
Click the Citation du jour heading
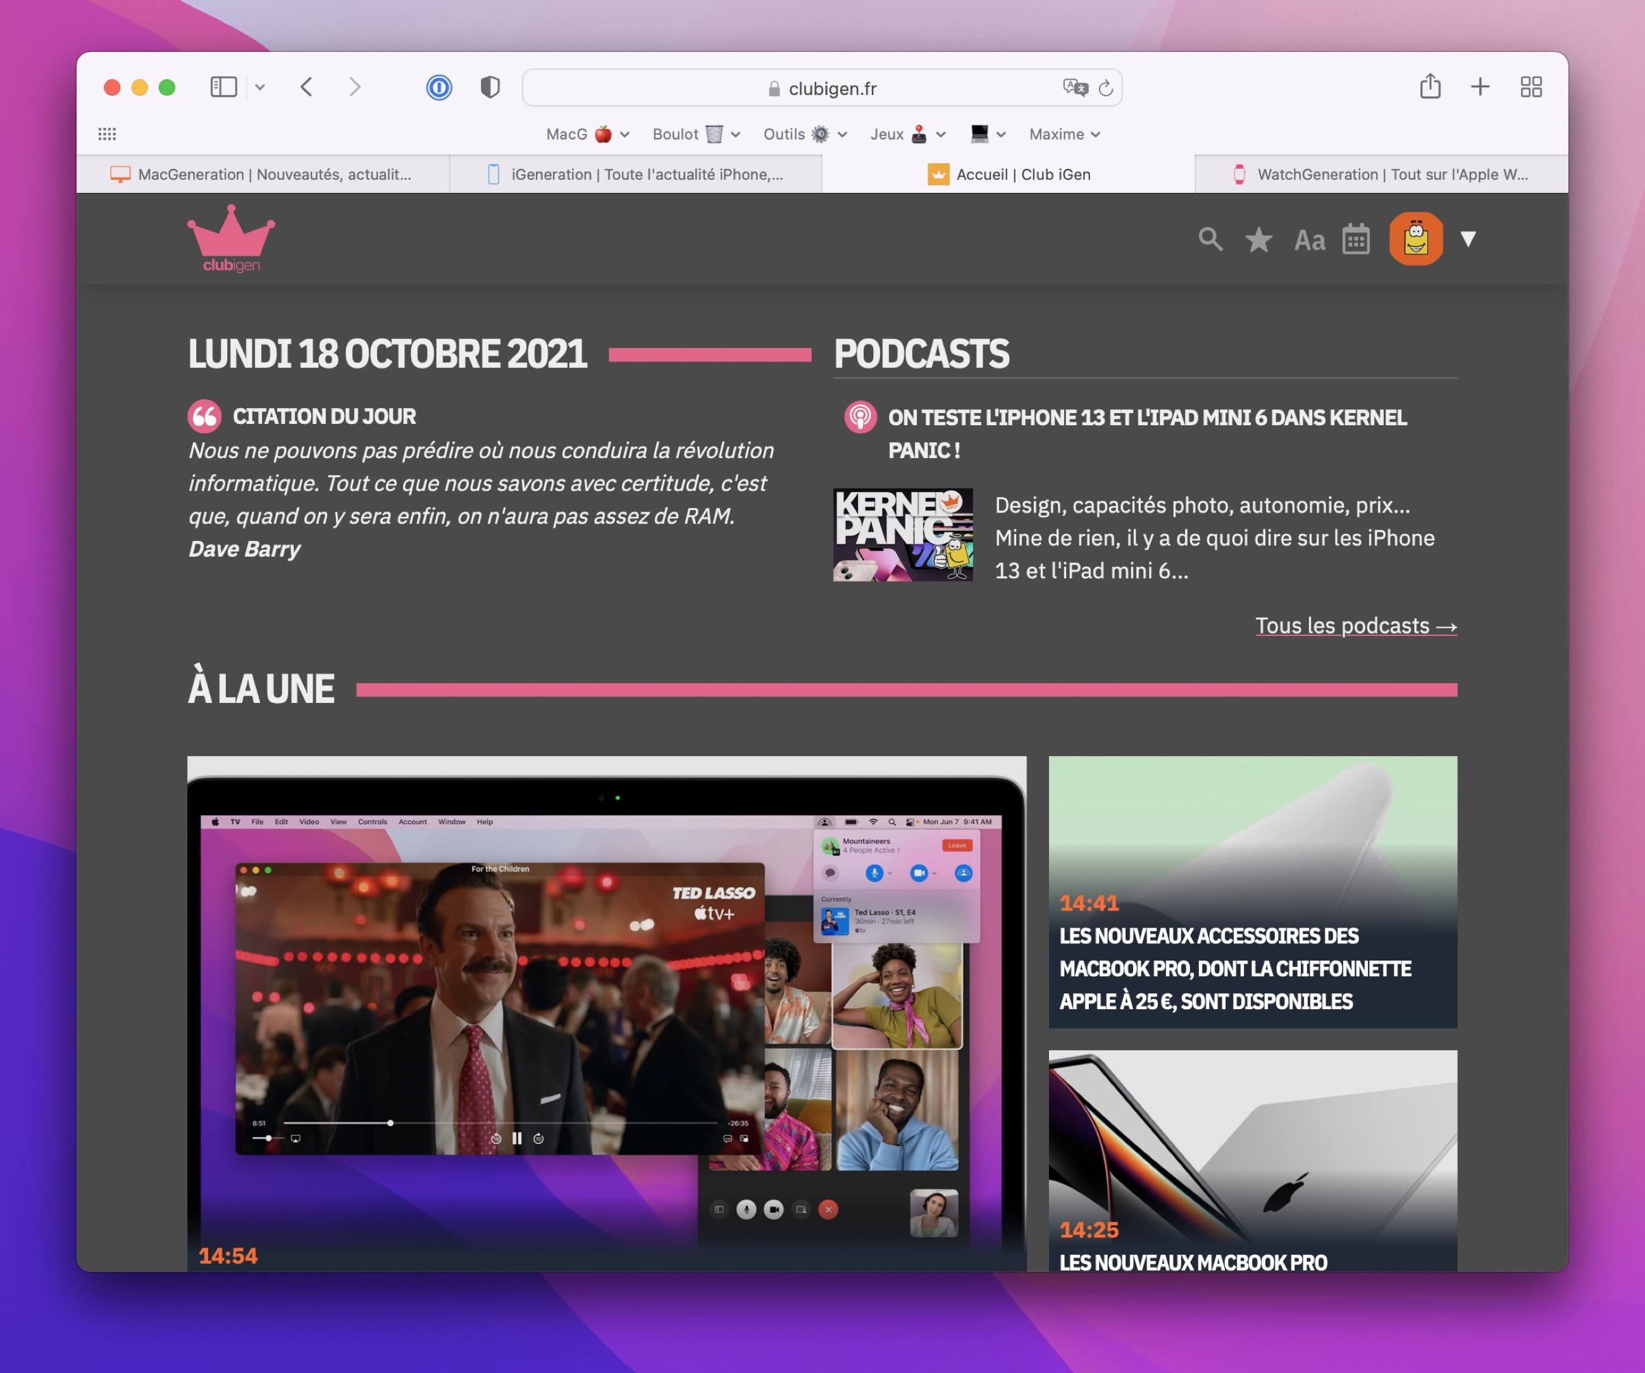(325, 416)
